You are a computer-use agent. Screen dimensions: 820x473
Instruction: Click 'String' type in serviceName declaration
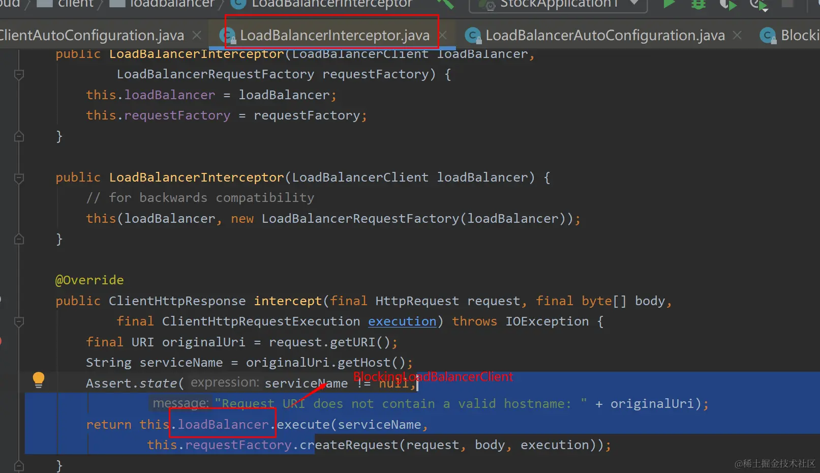coord(109,363)
